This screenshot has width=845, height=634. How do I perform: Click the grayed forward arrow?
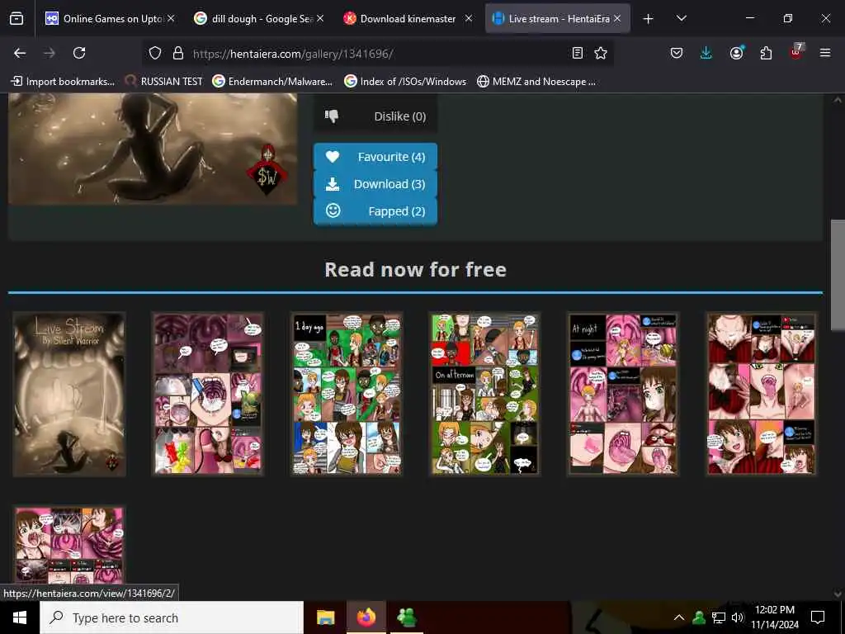point(49,53)
